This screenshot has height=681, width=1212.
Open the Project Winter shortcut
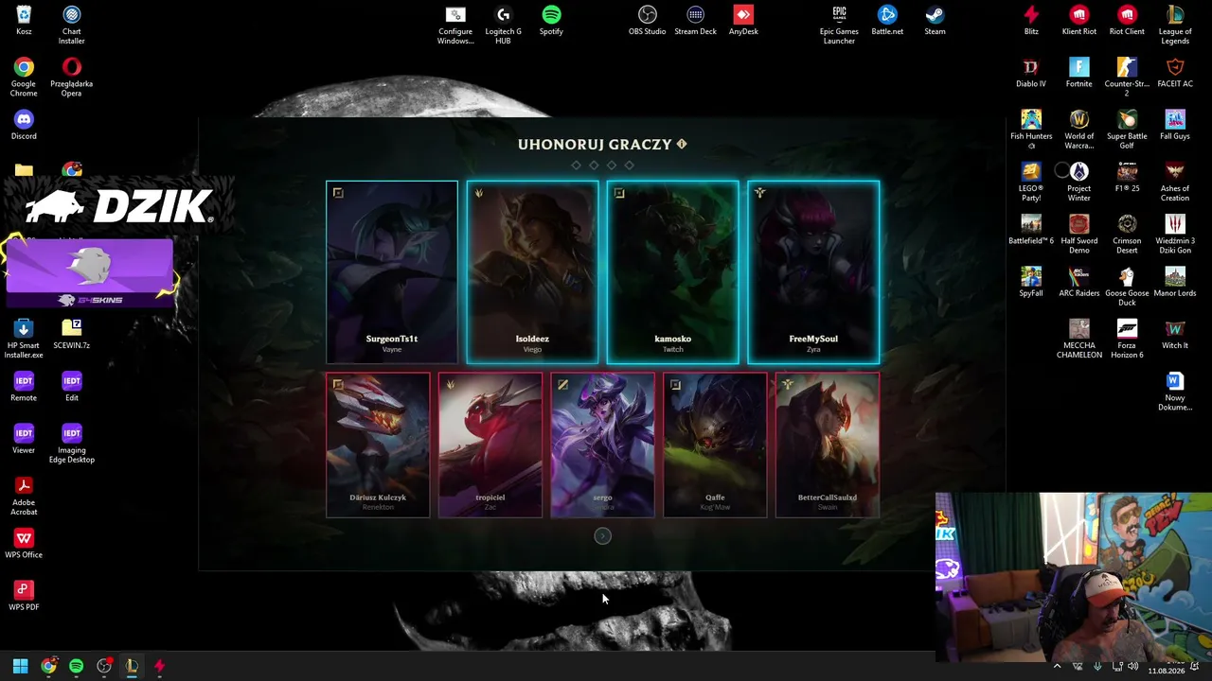(1079, 182)
